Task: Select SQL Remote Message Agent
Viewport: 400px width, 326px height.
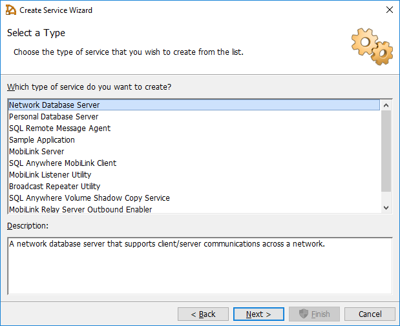Action: click(x=59, y=128)
